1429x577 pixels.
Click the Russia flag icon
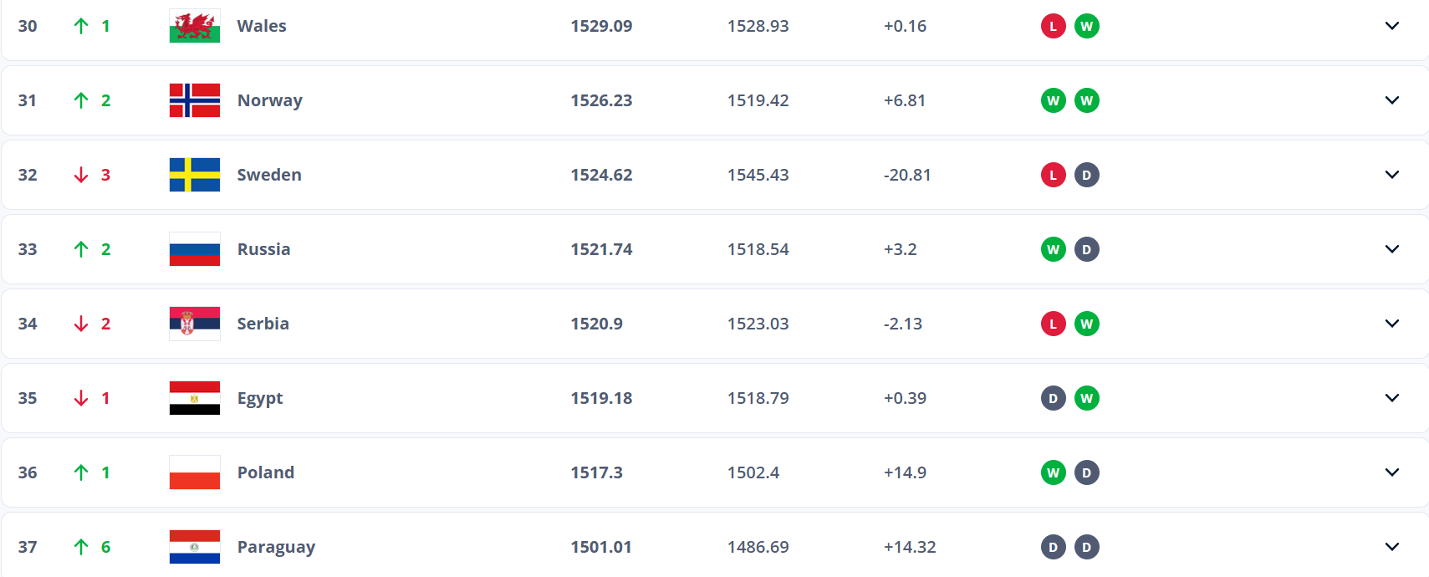point(194,249)
